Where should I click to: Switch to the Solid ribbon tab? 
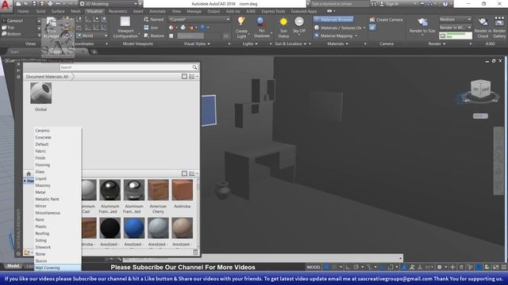coord(40,11)
